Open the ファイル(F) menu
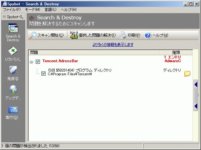This screenshot has width=201, height=150. click(x=11, y=10)
